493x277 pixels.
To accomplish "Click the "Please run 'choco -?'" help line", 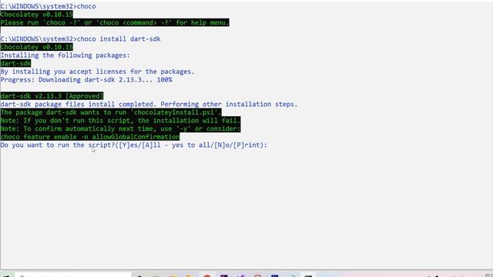I will tap(115, 22).
